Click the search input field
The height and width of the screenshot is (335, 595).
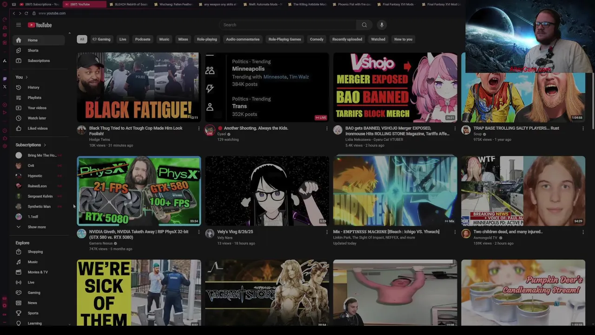288,25
